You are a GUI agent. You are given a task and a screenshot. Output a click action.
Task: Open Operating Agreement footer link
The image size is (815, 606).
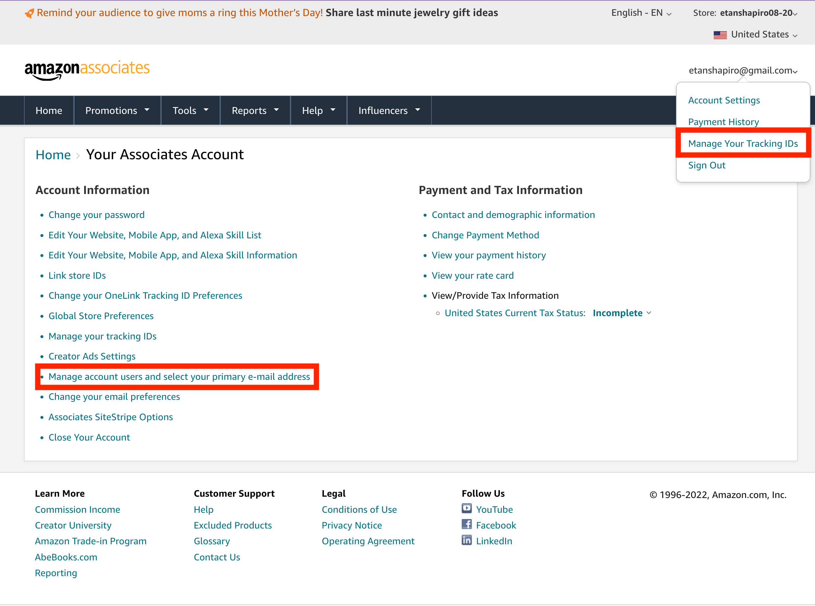368,541
